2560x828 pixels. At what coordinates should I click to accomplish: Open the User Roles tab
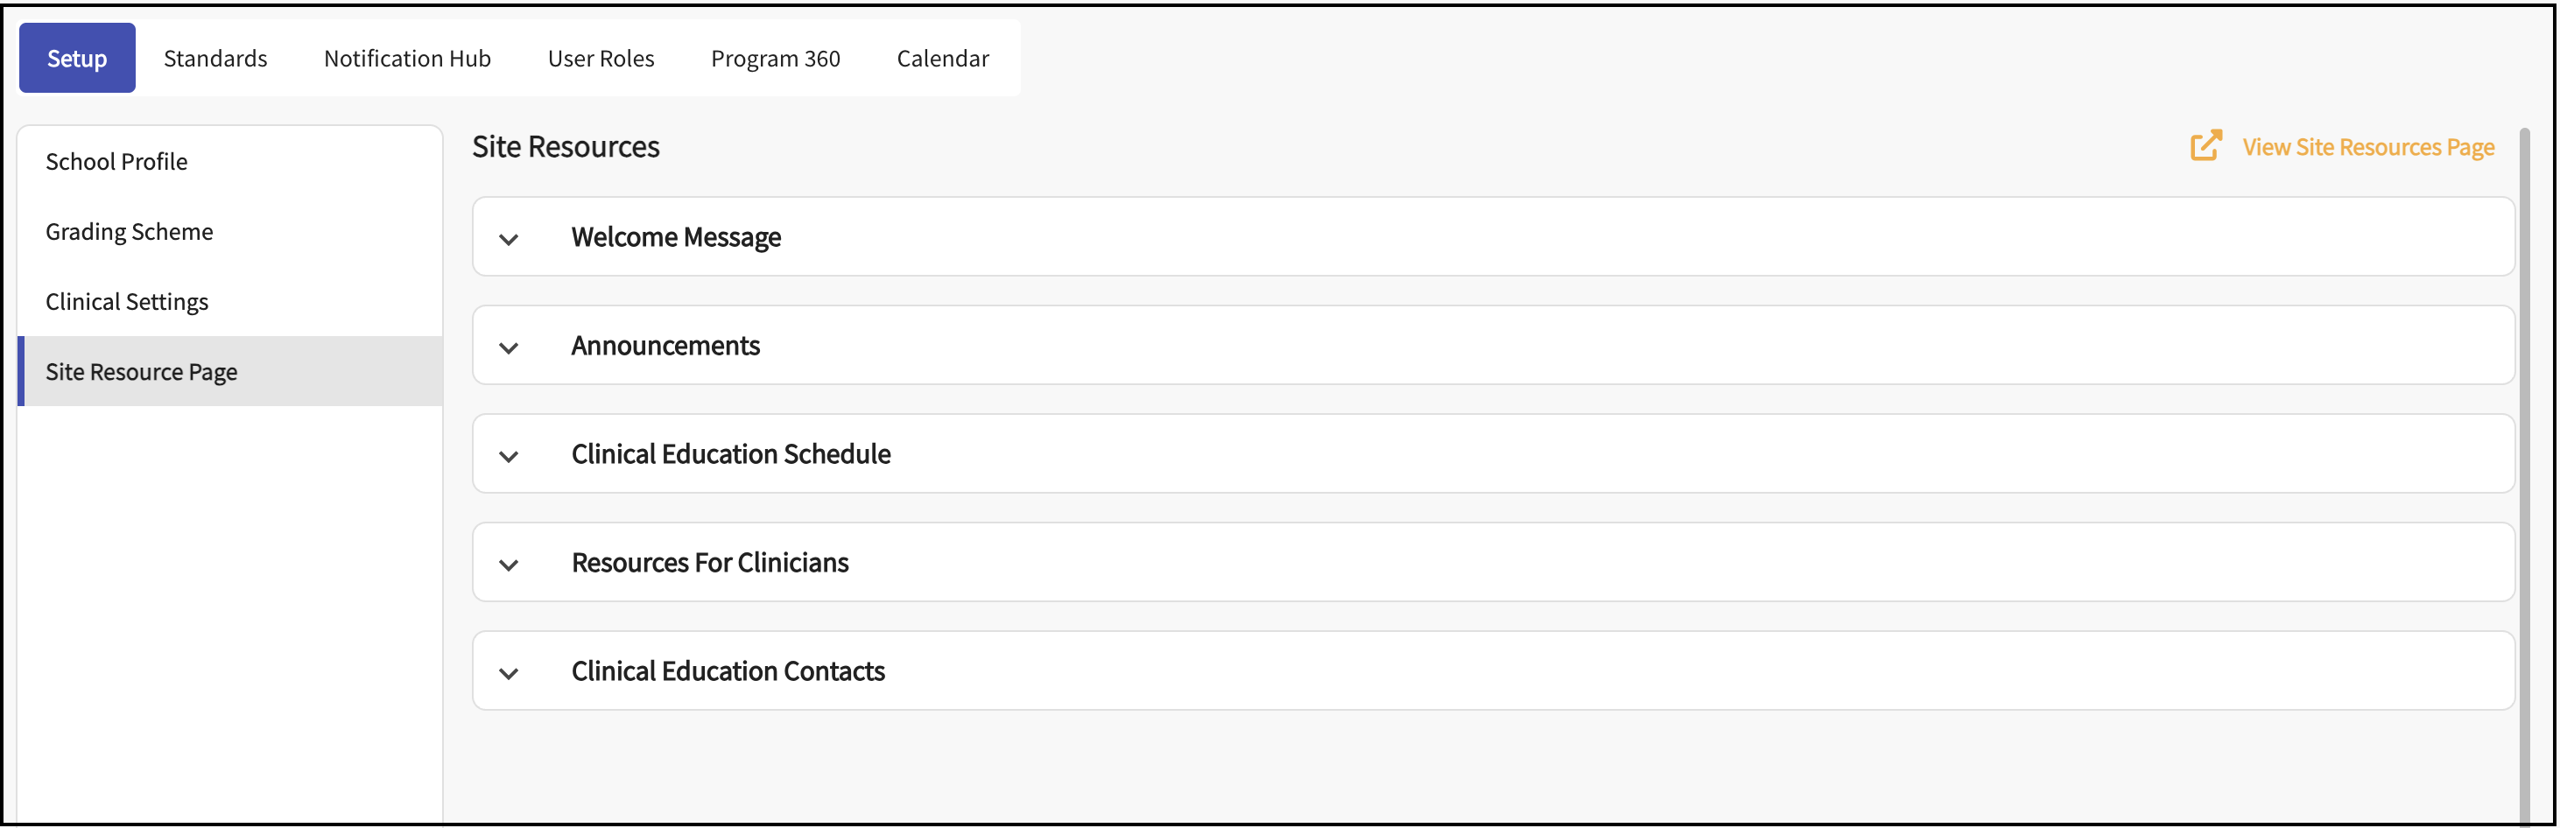coord(601,59)
